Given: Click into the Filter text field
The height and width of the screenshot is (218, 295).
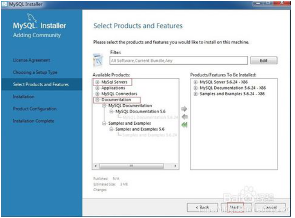Looking at the screenshot, I should coord(179,61).
